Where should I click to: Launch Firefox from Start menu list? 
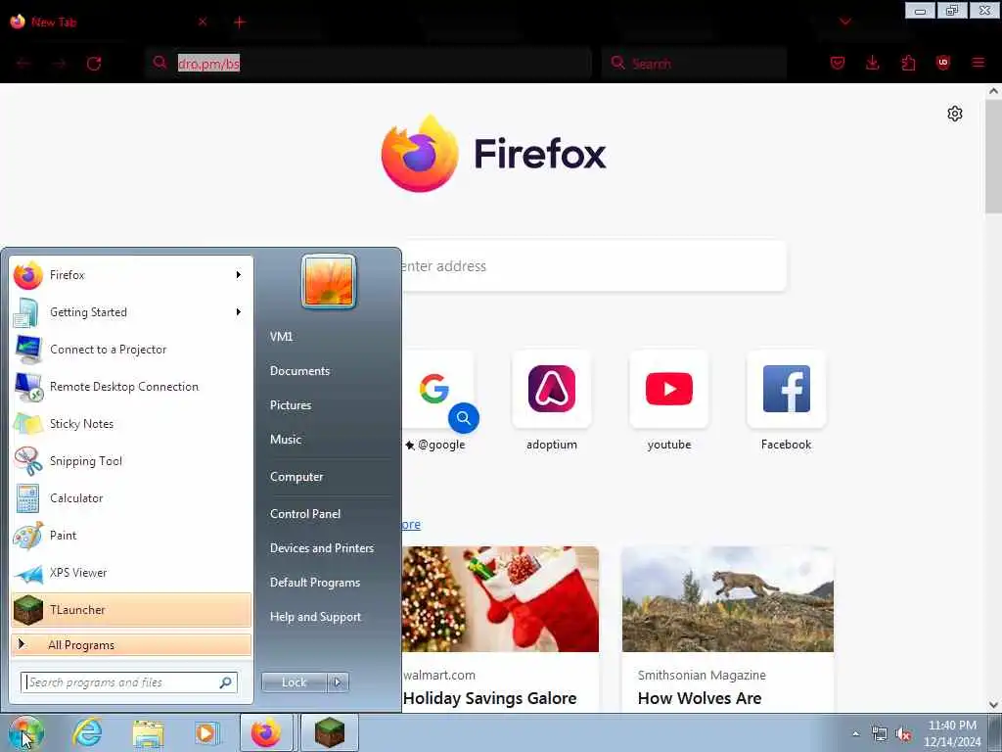121,275
